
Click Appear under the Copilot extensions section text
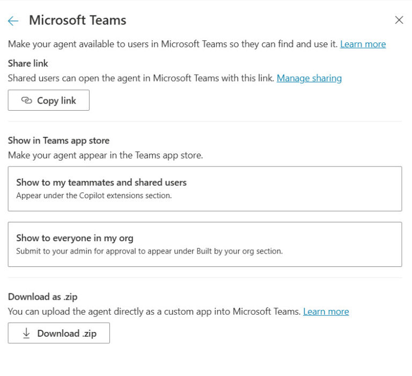click(x=94, y=196)
